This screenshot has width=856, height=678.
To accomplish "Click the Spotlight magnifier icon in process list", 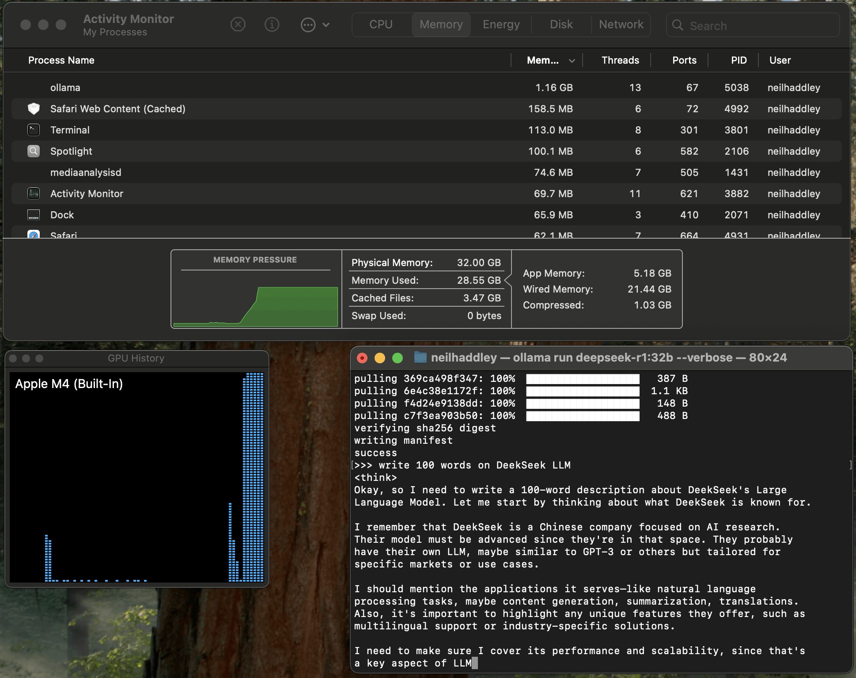I will coord(34,151).
